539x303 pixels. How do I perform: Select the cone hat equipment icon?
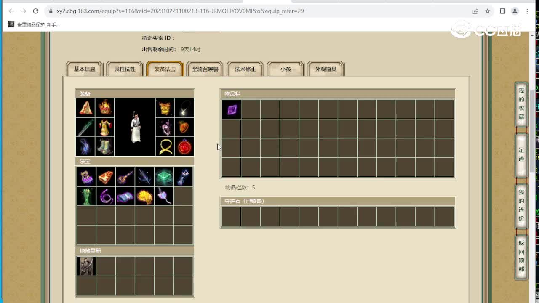click(86, 108)
